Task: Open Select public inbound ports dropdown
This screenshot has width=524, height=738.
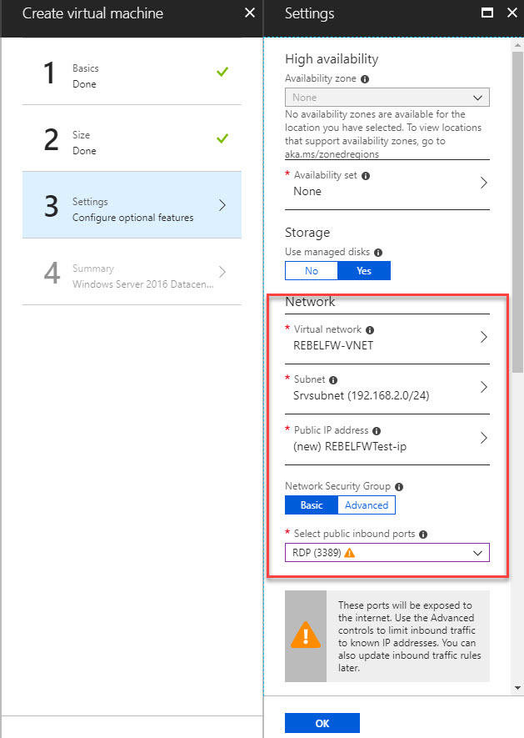Action: 387,553
